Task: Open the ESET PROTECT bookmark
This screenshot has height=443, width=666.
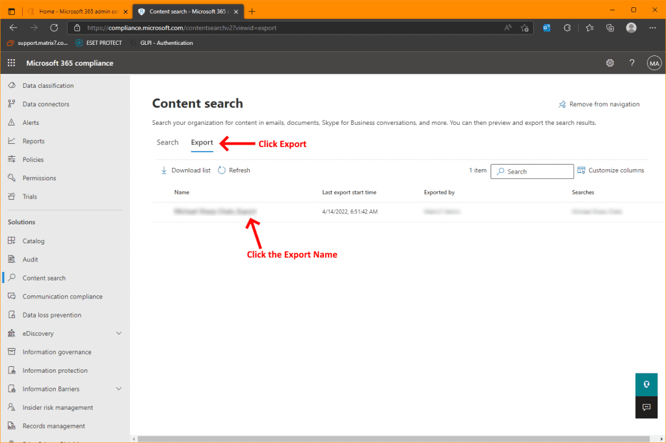Action: point(99,43)
